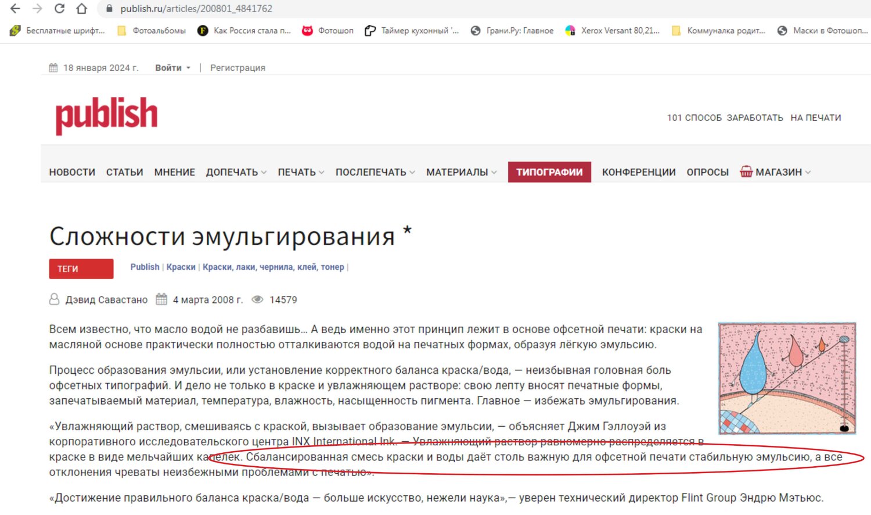Click the author name 'Дэвид Савастано'
Screen dimensions: 871x515
(106, 300)
